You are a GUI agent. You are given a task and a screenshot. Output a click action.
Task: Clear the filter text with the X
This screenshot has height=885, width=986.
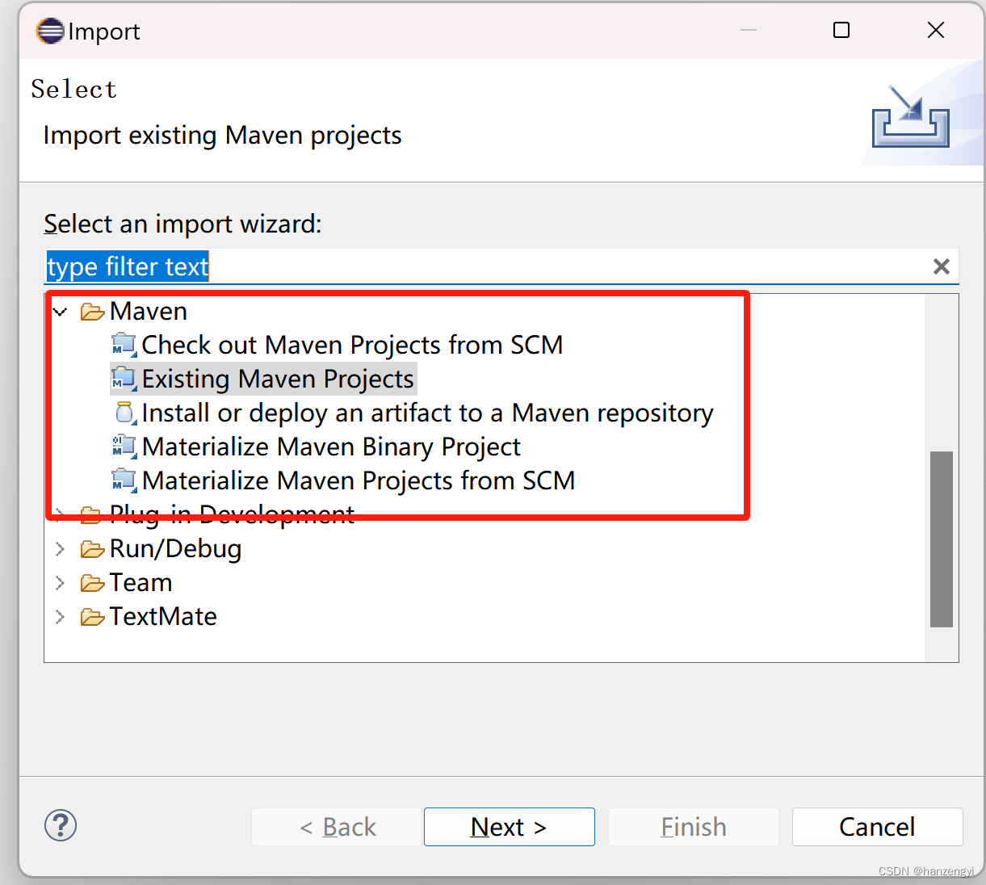941,266
